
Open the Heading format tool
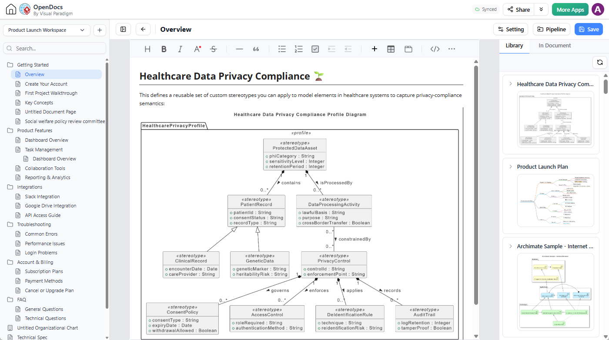click(x=147, y=49)
